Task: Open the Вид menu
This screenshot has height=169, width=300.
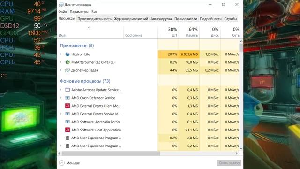Action: tap(94, 12)
